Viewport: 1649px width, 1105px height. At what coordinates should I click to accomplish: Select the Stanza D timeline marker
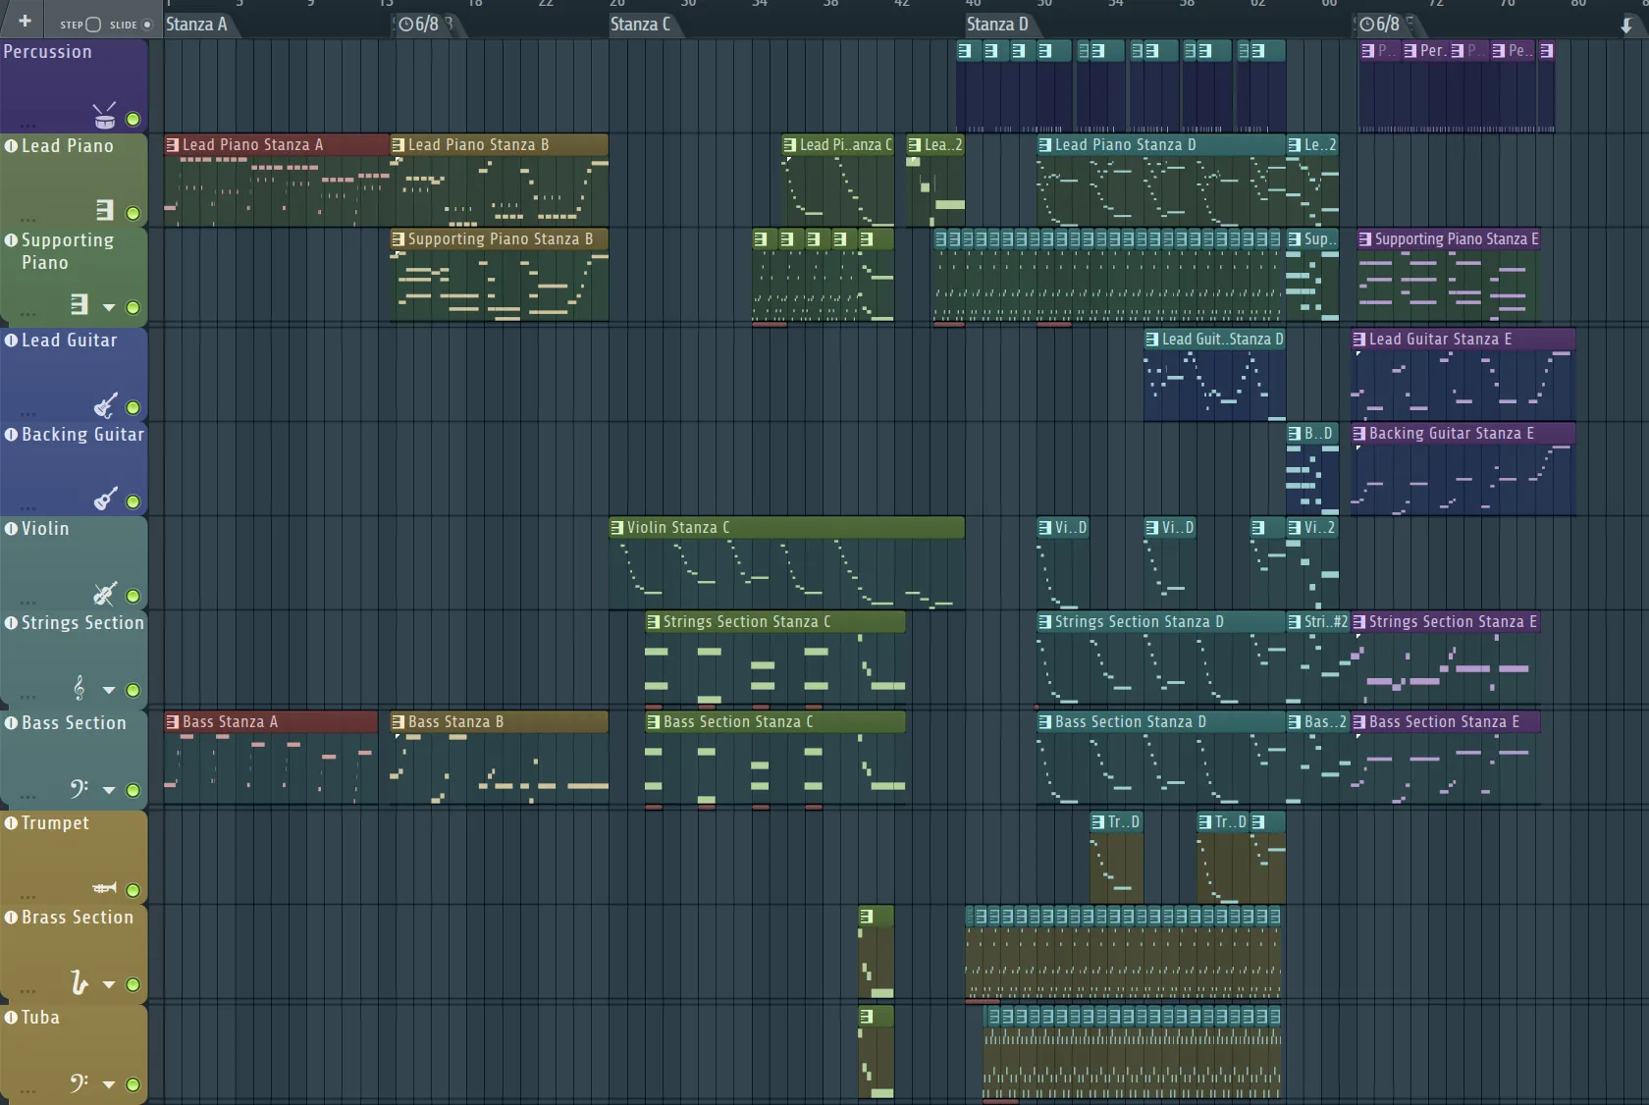click(996, 25)
